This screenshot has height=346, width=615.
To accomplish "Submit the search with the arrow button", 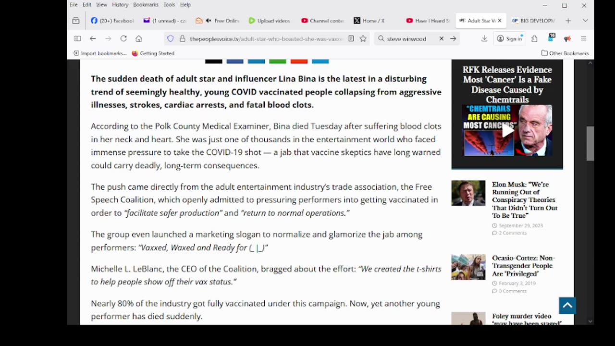I will click(453, 38).
